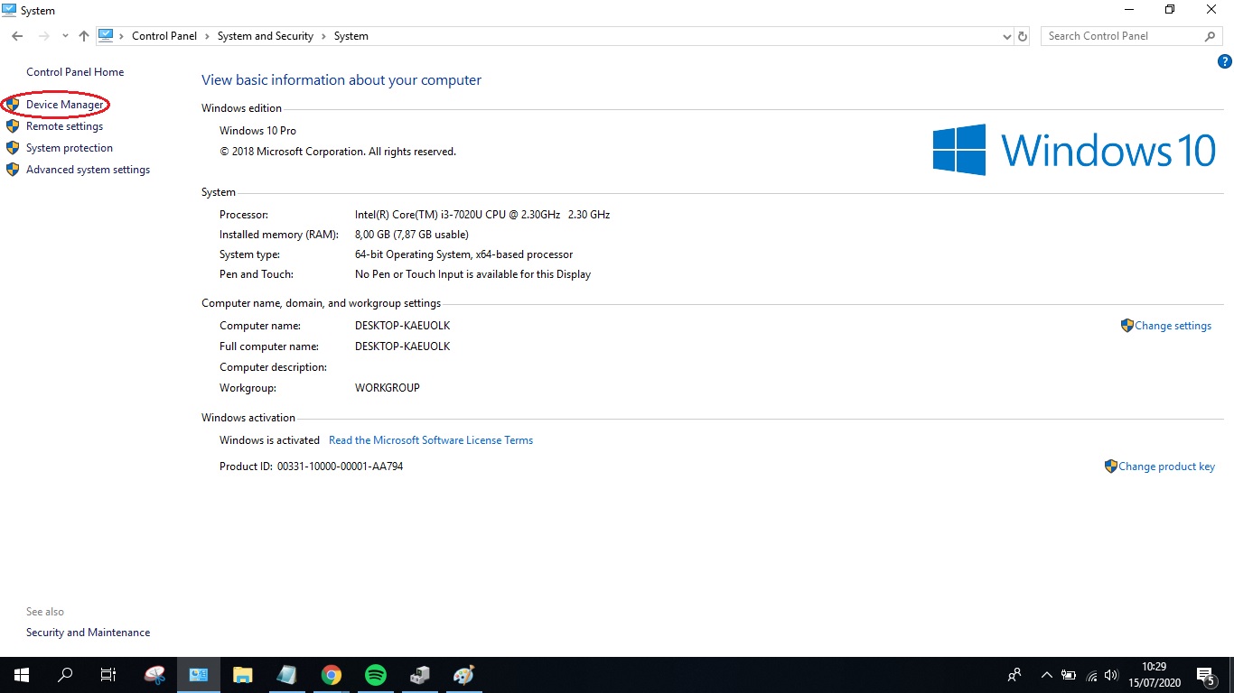Expand chevron after System and Security breadcrumb
The height and width of the screenshot is (693, 1234).
tap(323, 36)
